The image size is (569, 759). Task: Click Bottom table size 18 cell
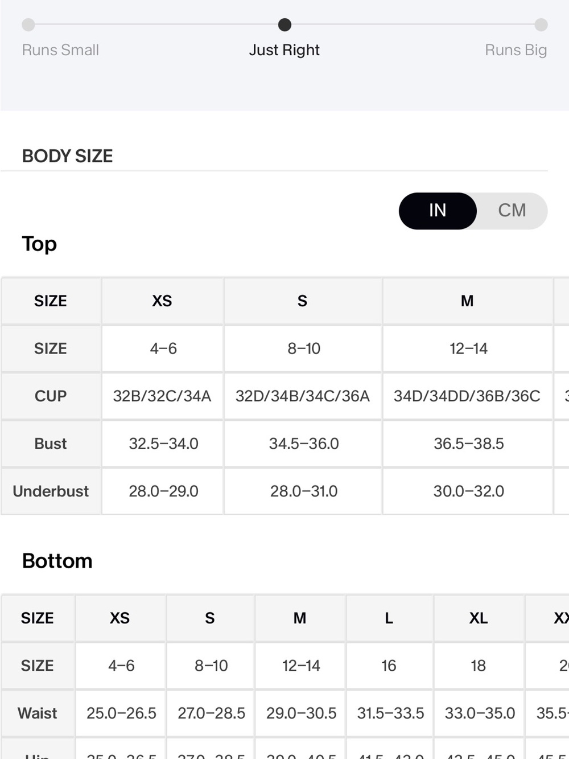click(x=479, y=666)
